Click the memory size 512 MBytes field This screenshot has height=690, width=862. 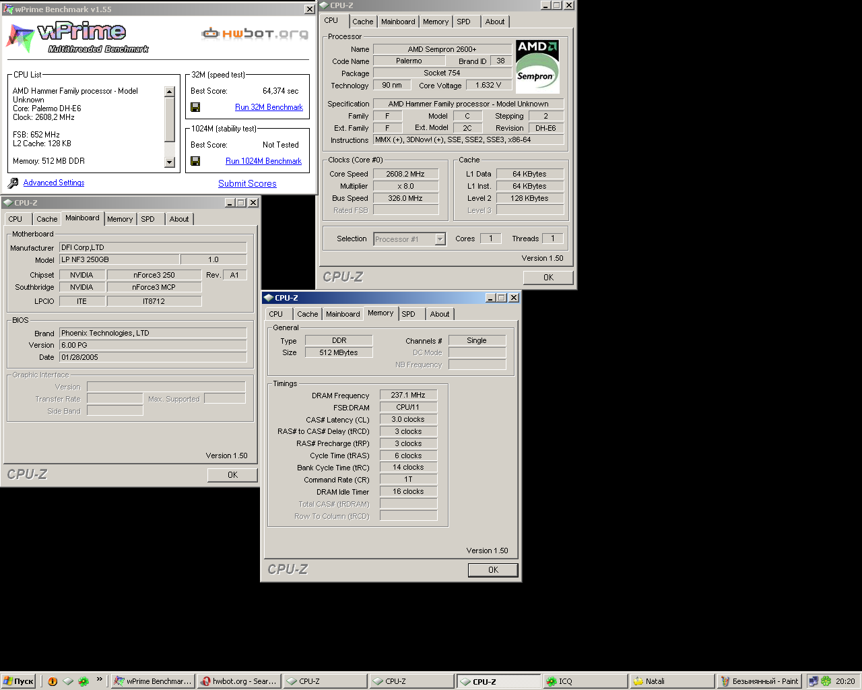pyautogui.click(x=339, y=352)
